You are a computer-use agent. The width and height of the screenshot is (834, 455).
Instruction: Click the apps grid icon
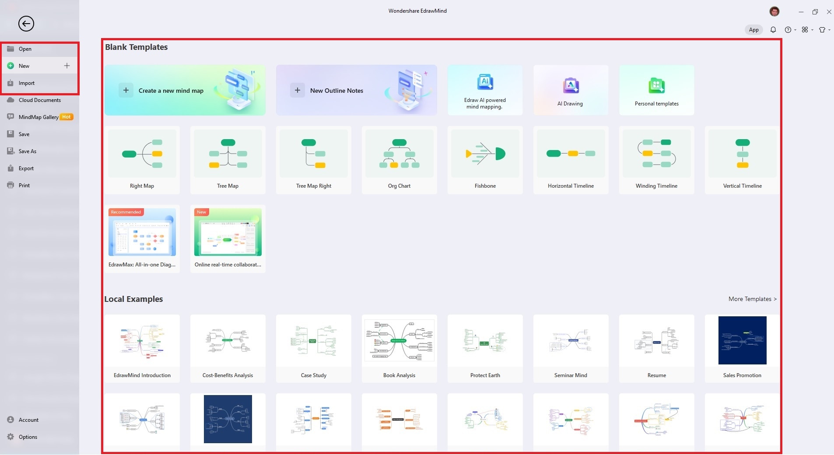(805, 30)
